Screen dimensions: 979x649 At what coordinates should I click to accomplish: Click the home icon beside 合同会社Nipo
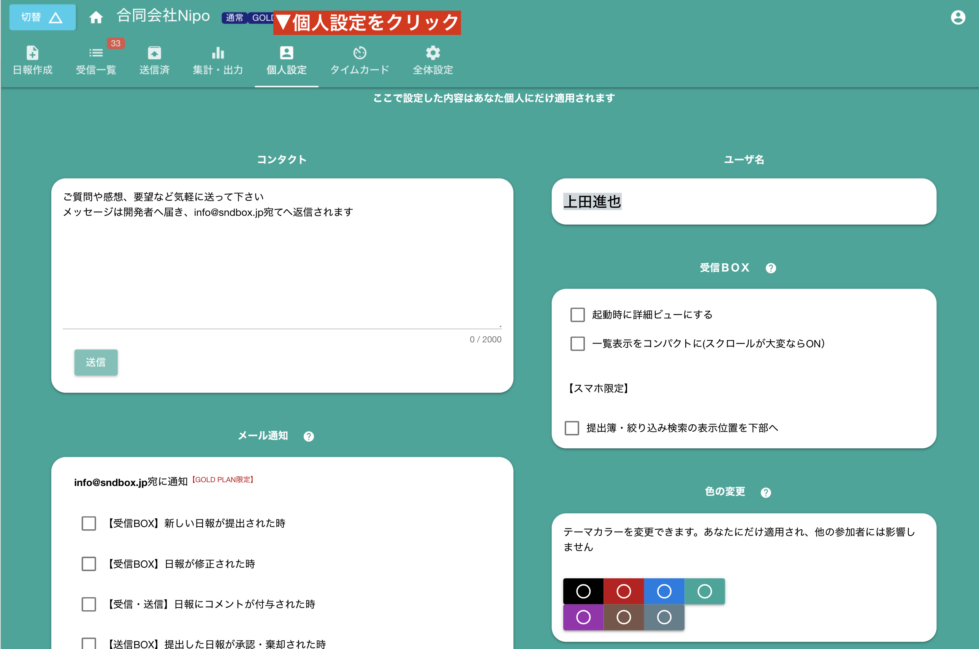click(96, 17)
